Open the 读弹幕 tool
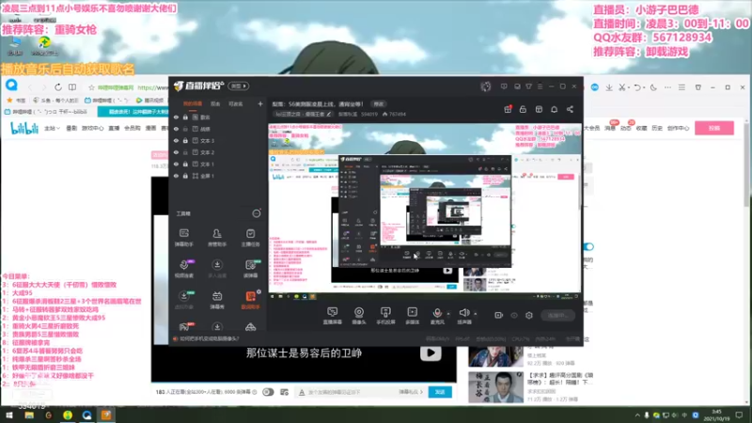The width and height of the screenshot is (752, 423). pyautogui.click(x=250, y=269)
